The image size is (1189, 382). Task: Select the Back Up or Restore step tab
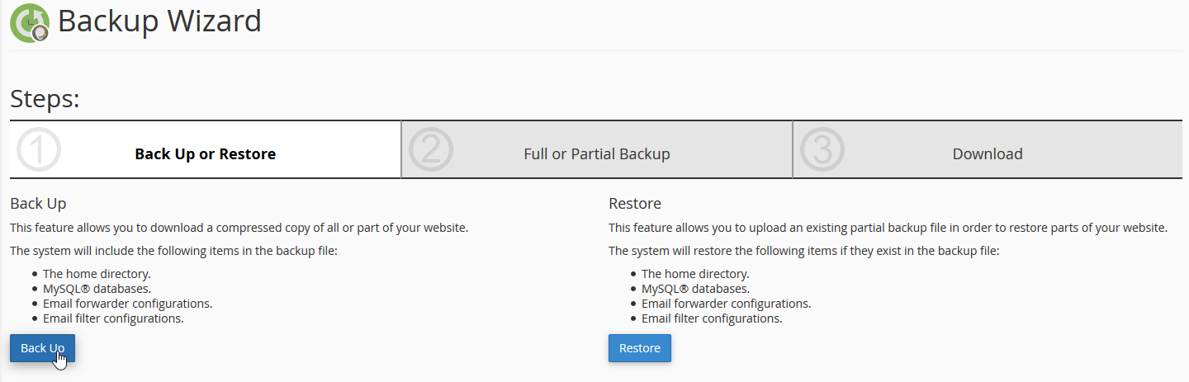(x=205, y=154)
